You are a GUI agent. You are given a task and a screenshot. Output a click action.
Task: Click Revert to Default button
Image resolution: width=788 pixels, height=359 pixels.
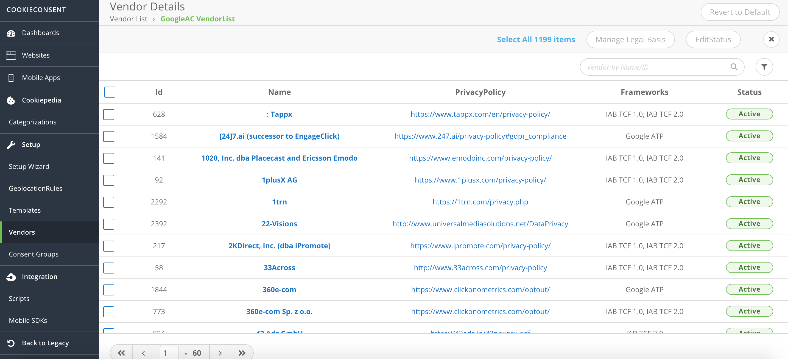click(740, 12)
